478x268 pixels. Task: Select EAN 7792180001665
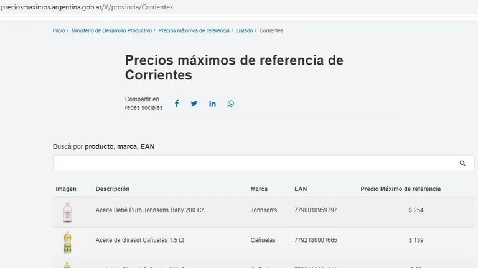click(316, 240)
